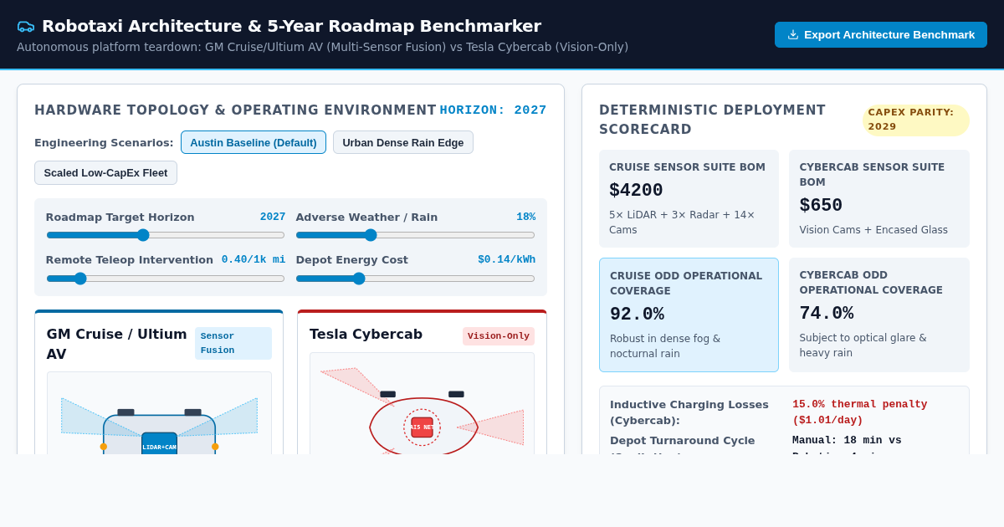This screenshot has width=1004, height=527.
Task: Click the HORIZON: 2027 label
Action: (494, 110)
